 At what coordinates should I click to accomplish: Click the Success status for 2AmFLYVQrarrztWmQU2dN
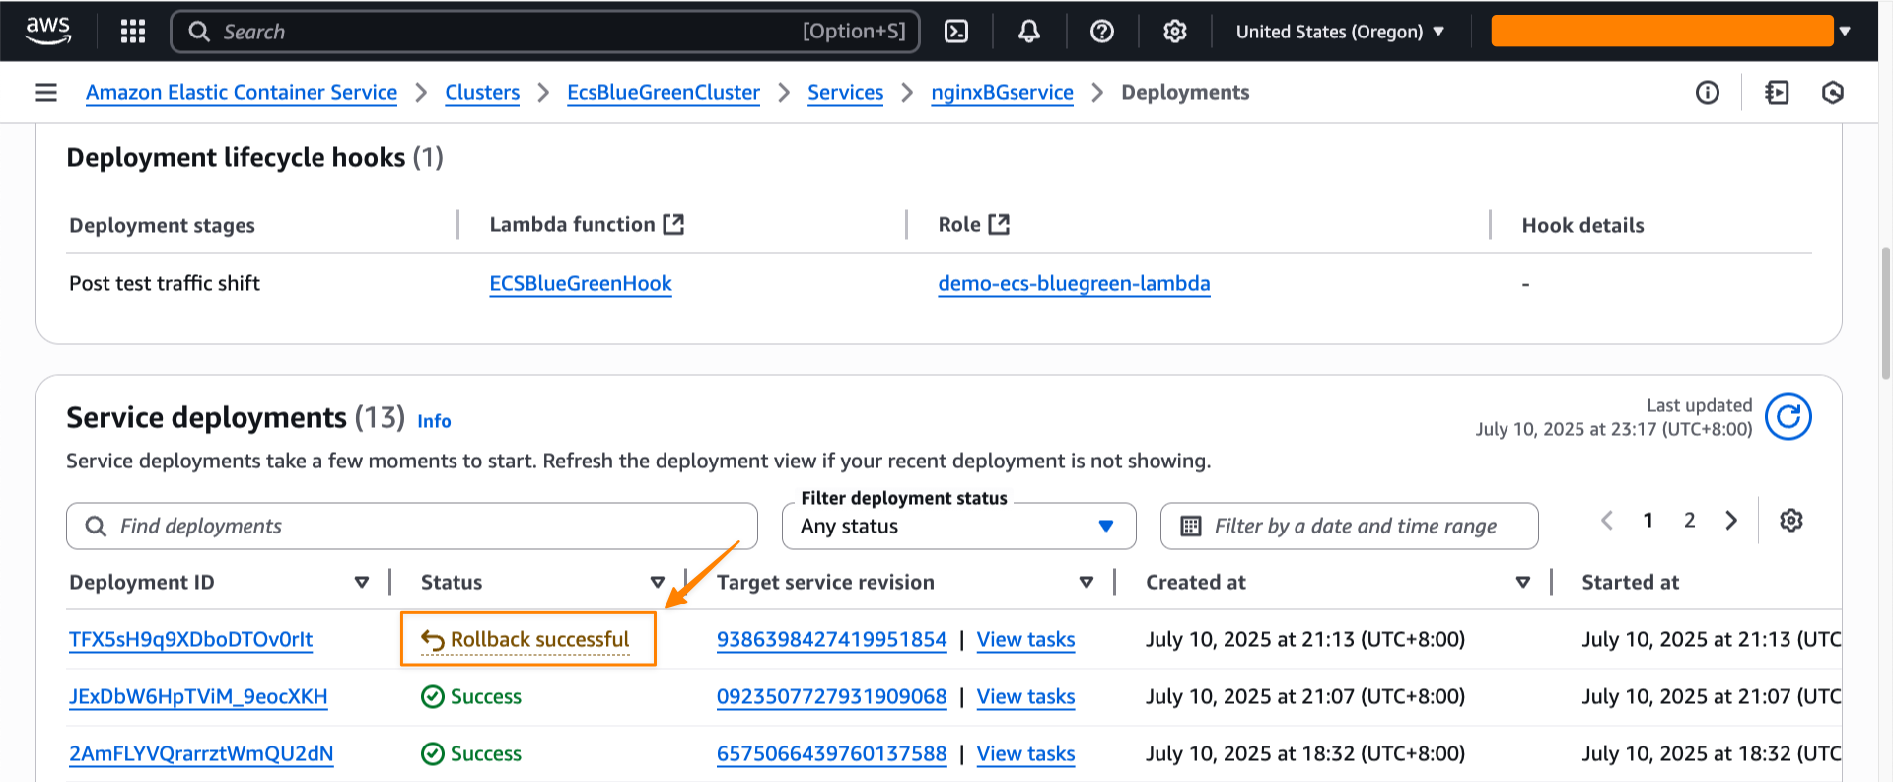[471, 753]
